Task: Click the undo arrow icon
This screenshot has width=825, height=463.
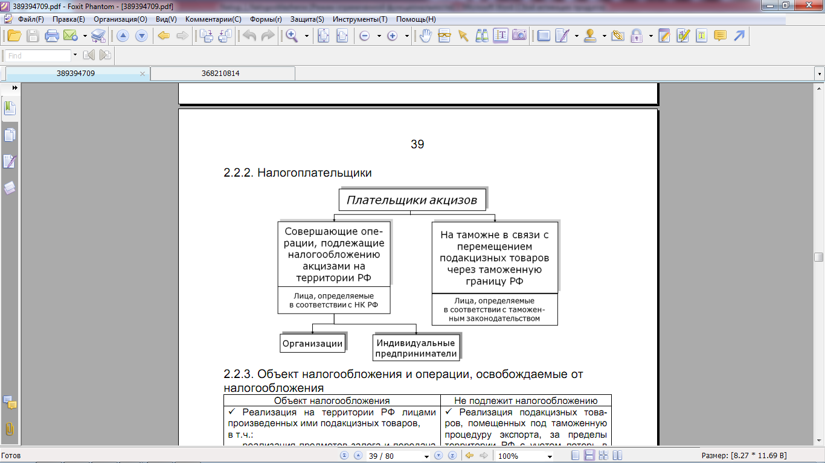Action: [x=249, y=36]
